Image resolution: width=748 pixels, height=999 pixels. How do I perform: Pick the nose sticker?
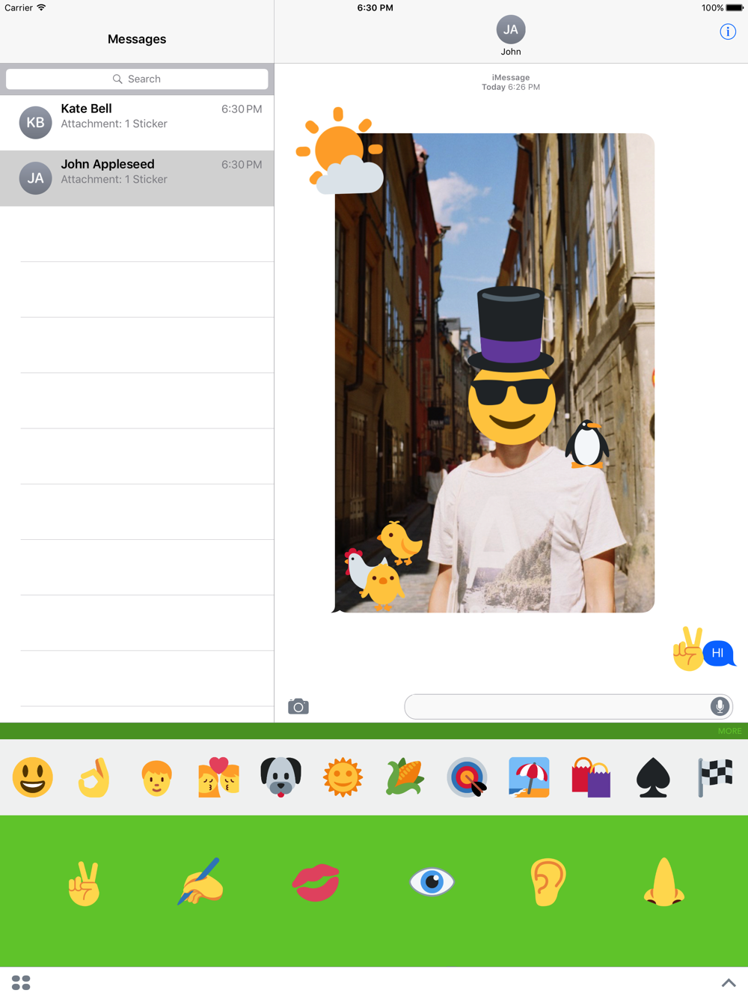tap(663, 882)
